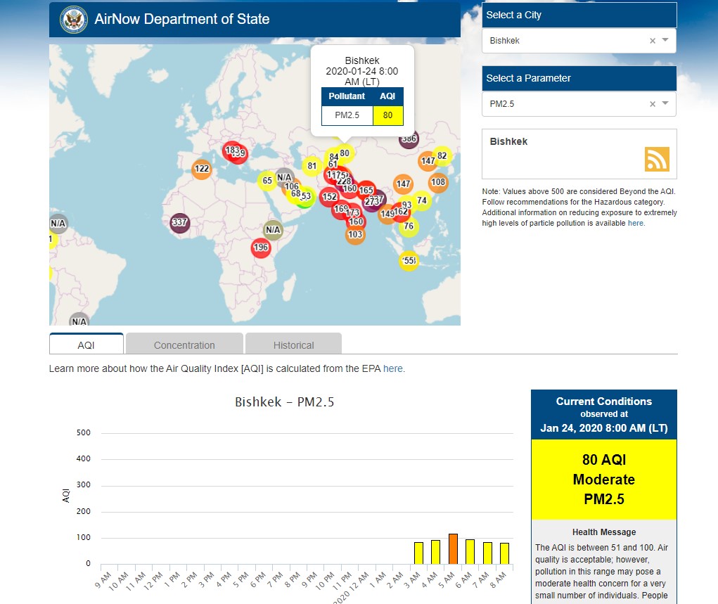The width and height of the screenshot is (718, 604).
Task: Click the yellow map marker showing 65
Action: click(x=267, y=181)
